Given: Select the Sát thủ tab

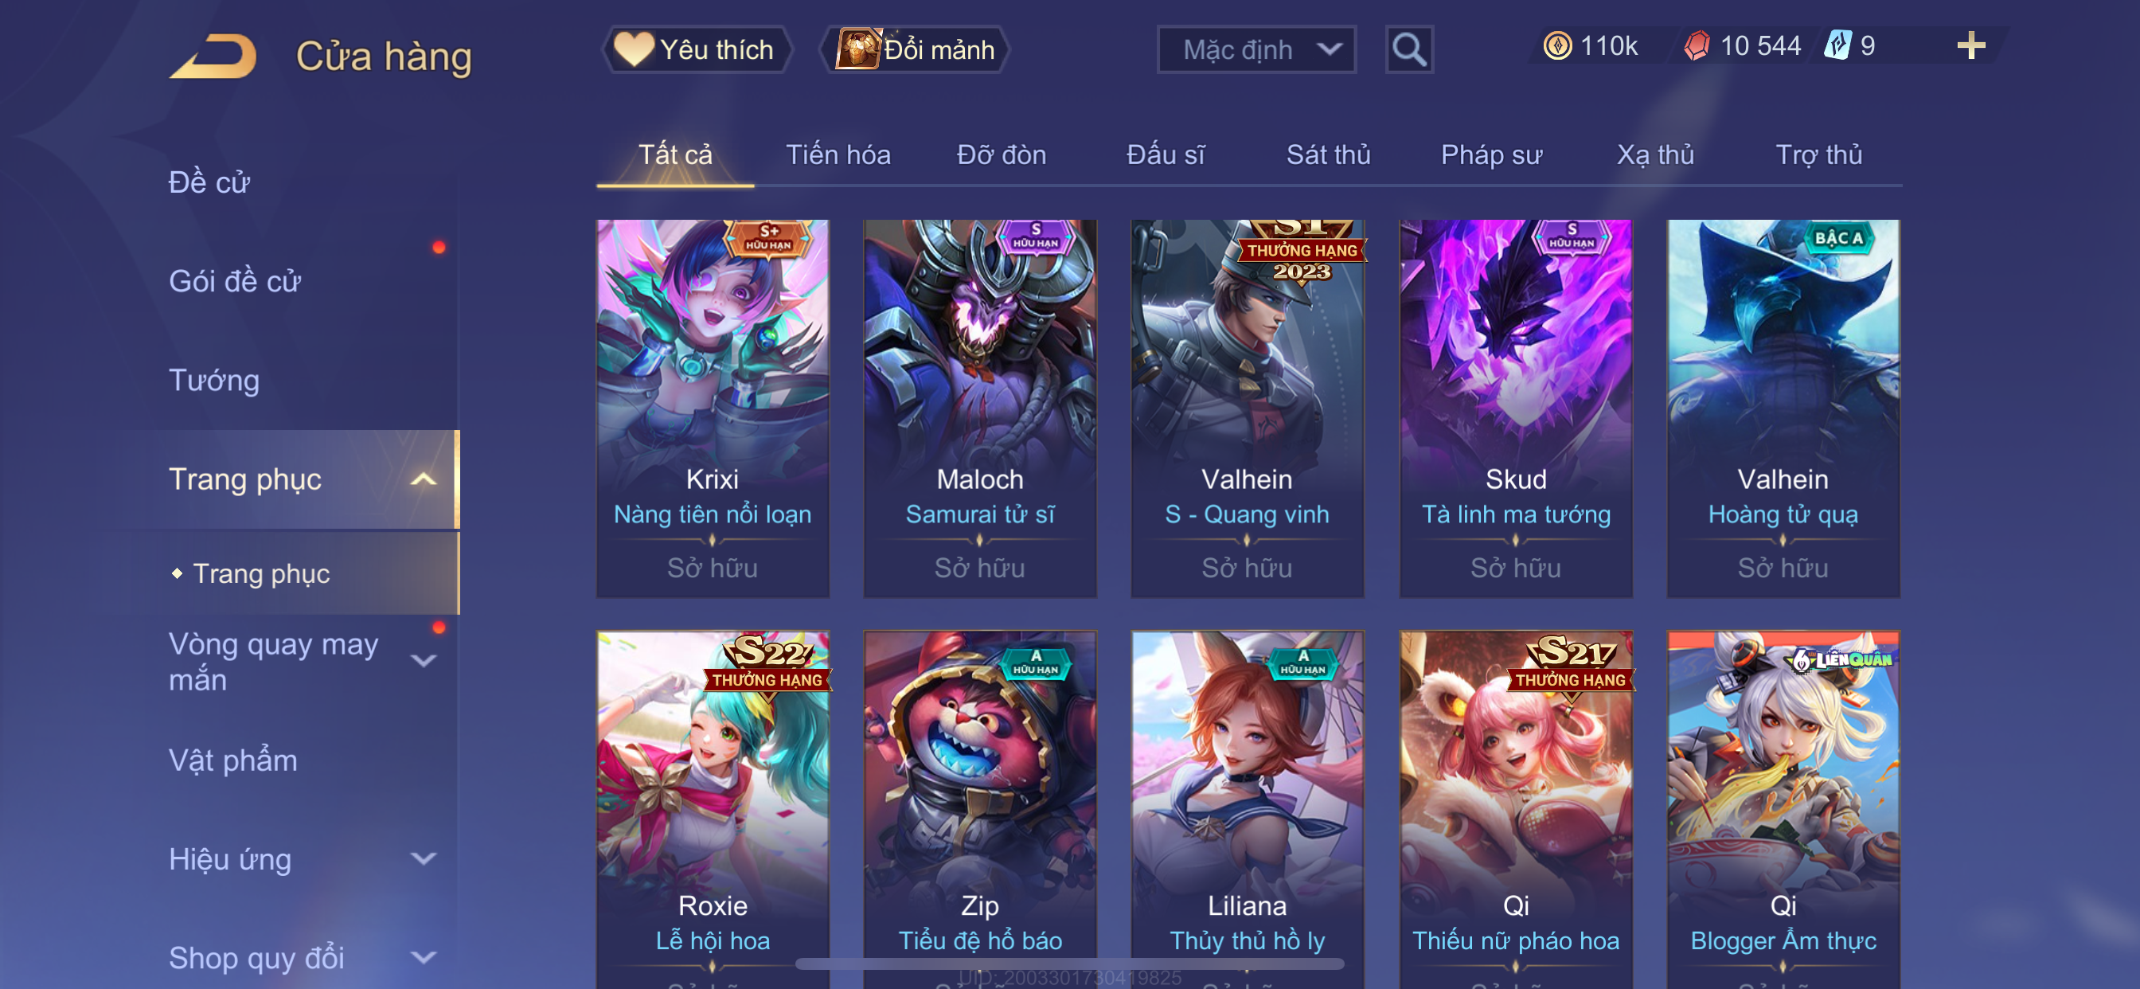Looking at the screenshot, I should (x=1329, y=155).
